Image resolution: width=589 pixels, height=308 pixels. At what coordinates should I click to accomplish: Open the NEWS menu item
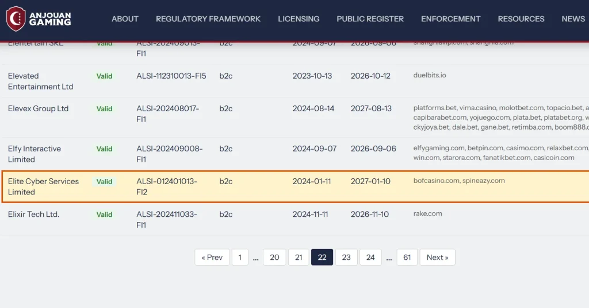point(573,19)
